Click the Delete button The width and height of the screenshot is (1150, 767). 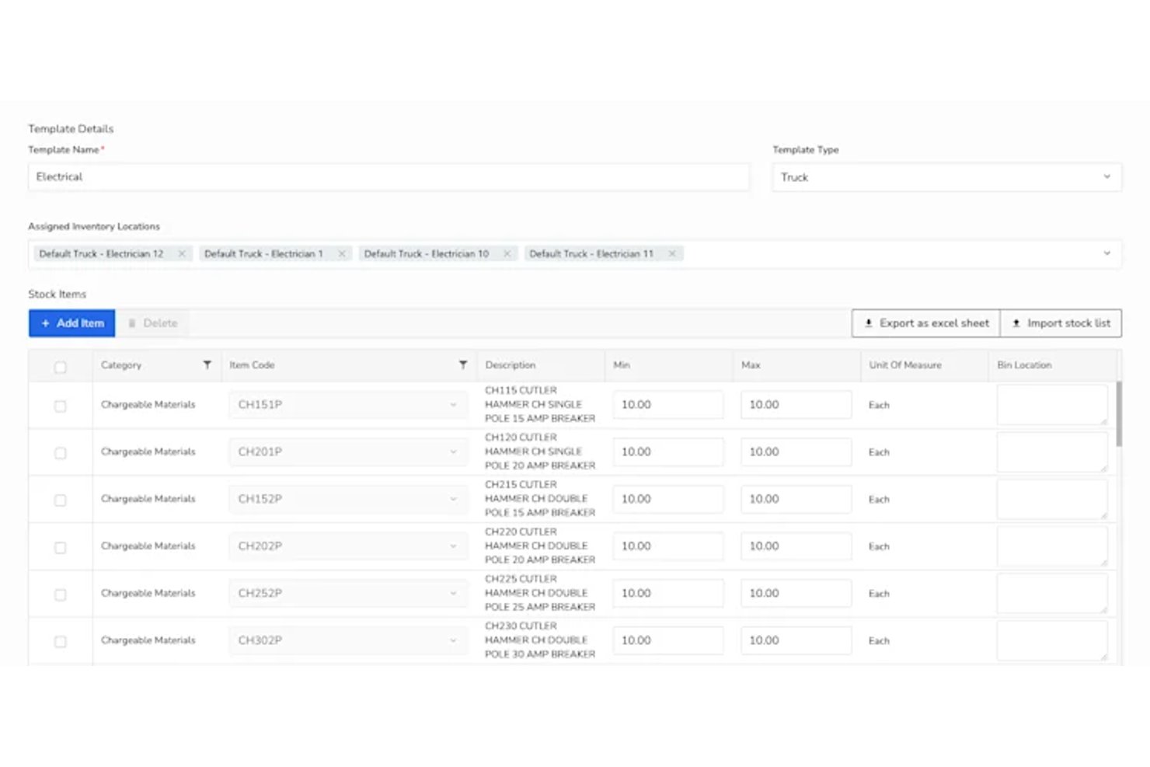click(152, 323)
